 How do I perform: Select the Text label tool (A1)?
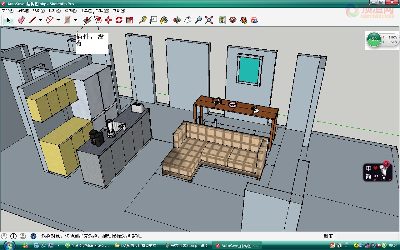pos(153,20)
